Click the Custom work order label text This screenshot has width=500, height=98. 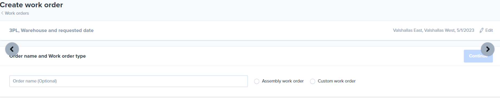[x=337, y=81]
